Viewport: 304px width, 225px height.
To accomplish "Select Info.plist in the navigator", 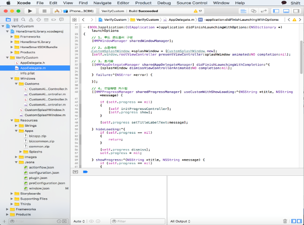I will (27, 73).
